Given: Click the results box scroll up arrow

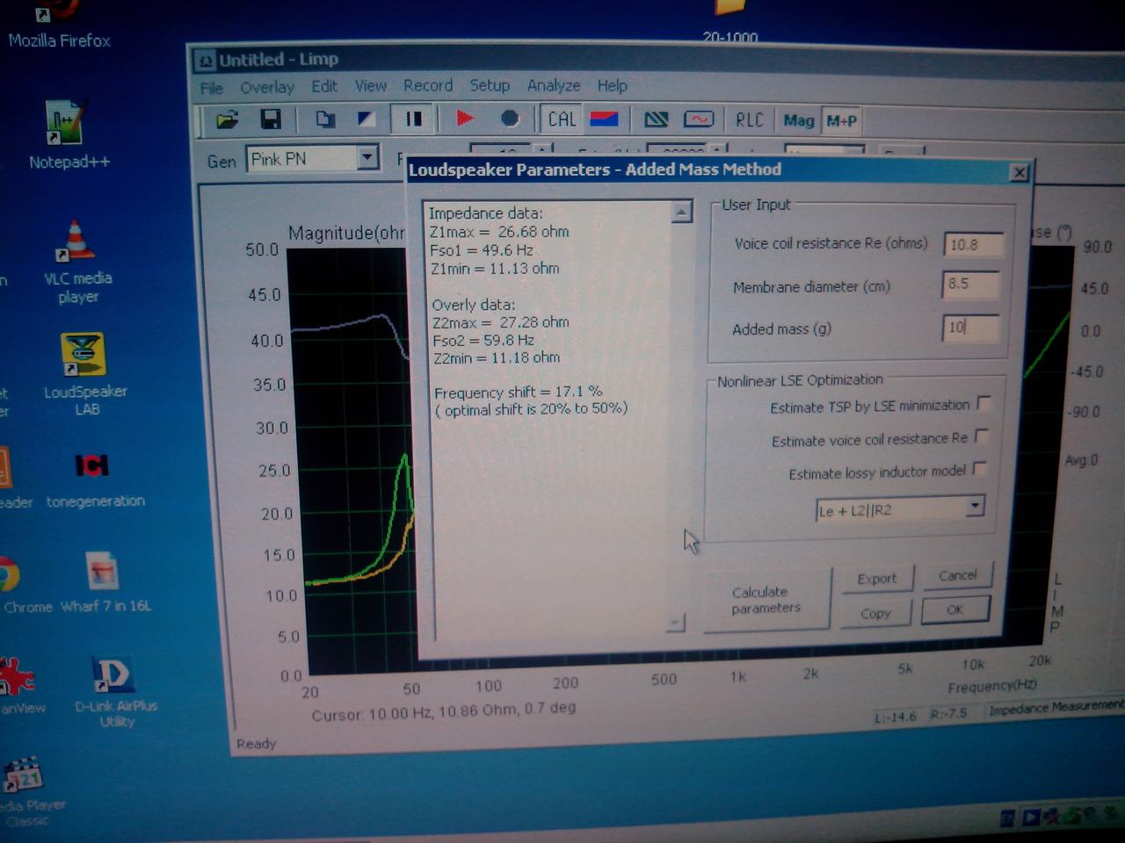Looking at the screenshot, I should (681, 212).
